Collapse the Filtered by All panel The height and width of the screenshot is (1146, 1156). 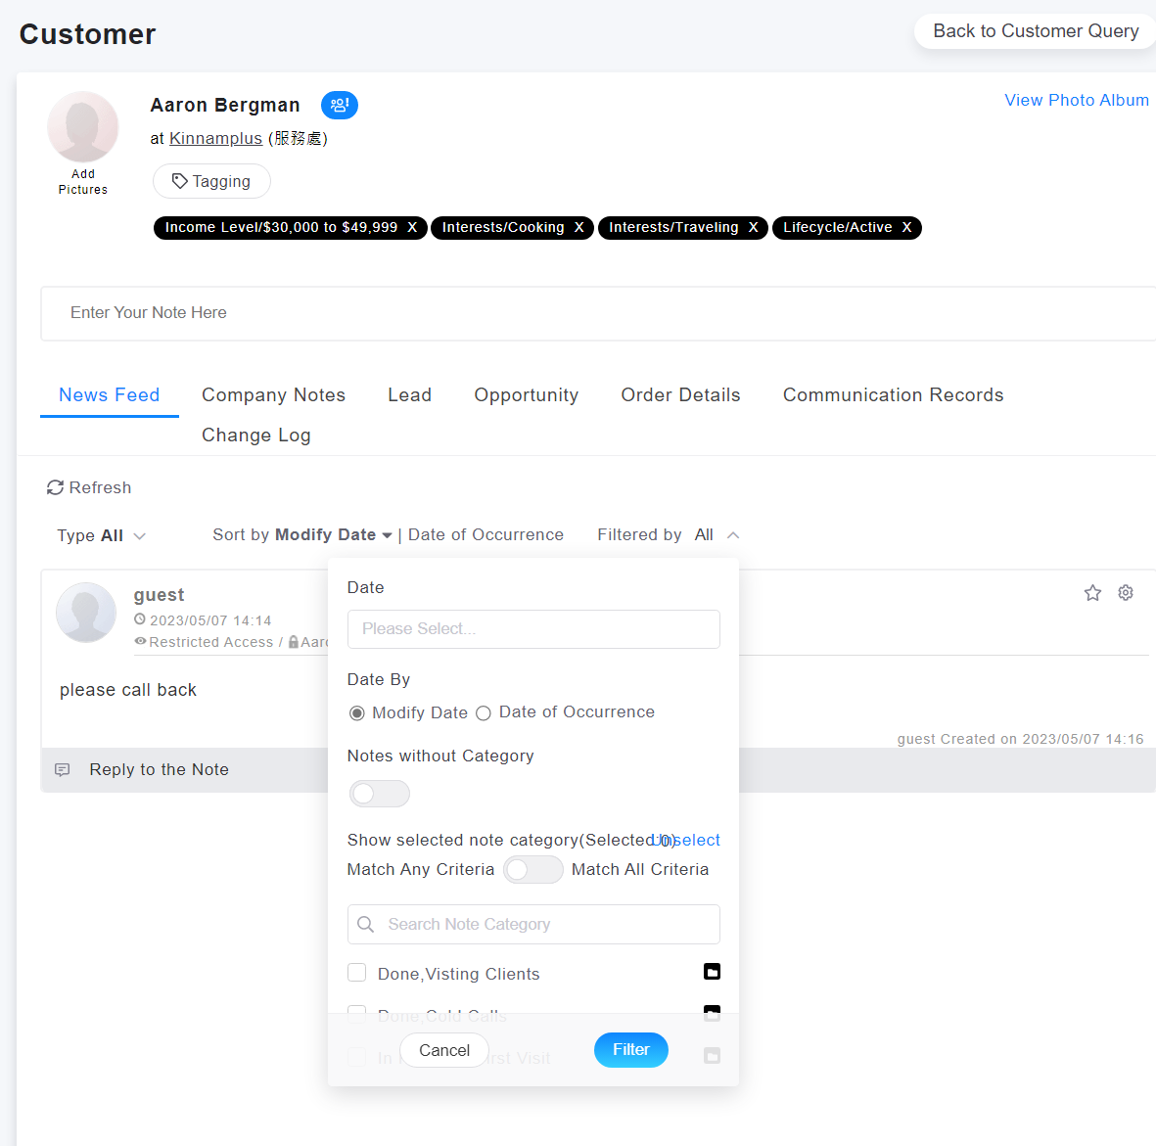(732, 535)
